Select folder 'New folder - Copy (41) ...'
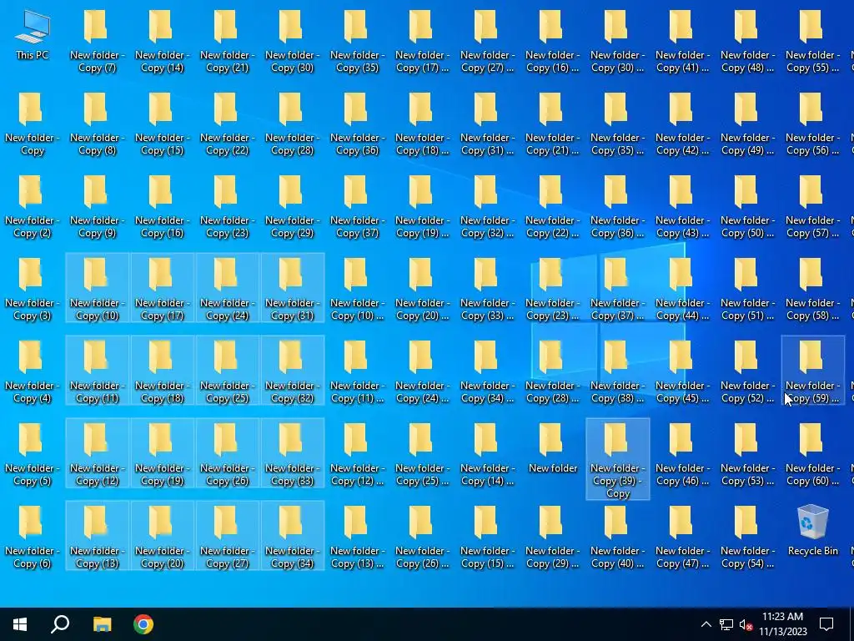The width and height of the screenshot is (854, 641). click(682, 42)
